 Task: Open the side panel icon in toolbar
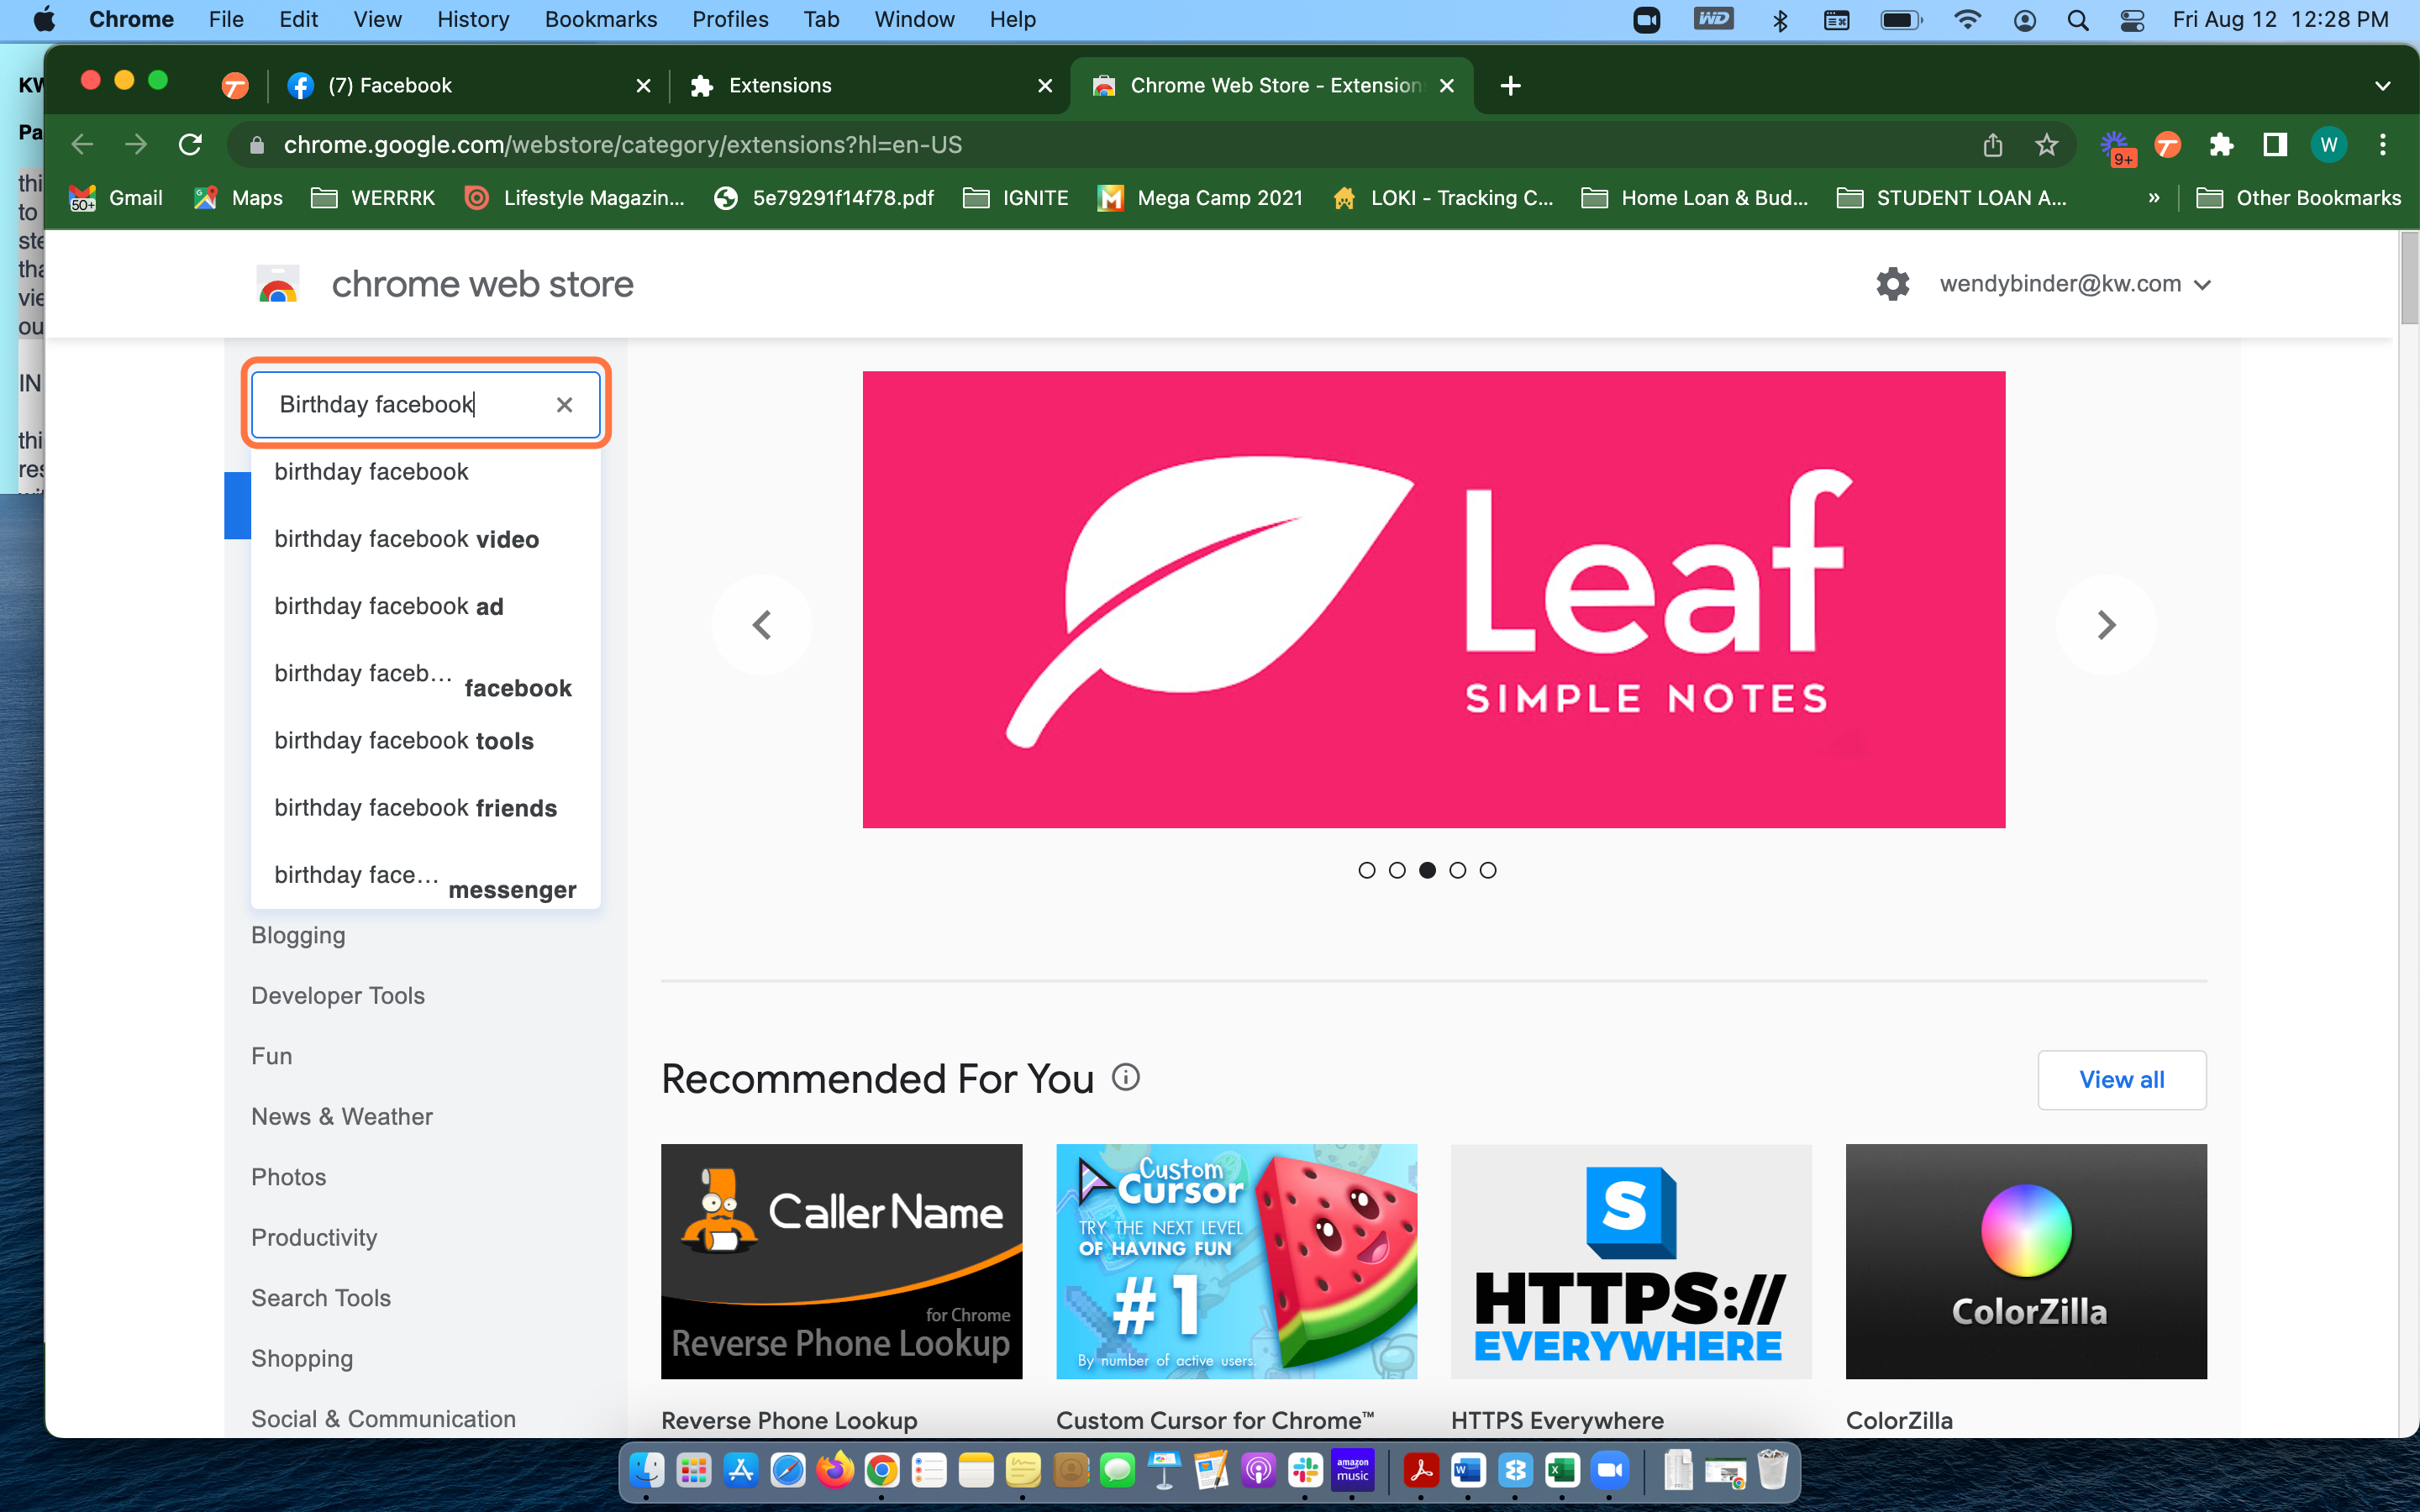[2275, 145]
